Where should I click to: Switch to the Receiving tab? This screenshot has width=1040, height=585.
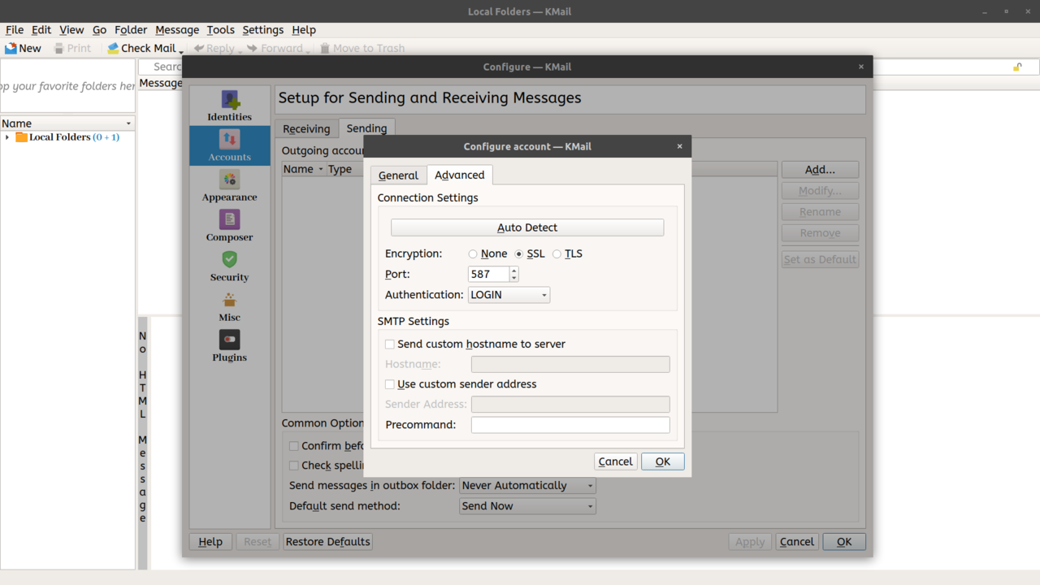tap(306, 129)
